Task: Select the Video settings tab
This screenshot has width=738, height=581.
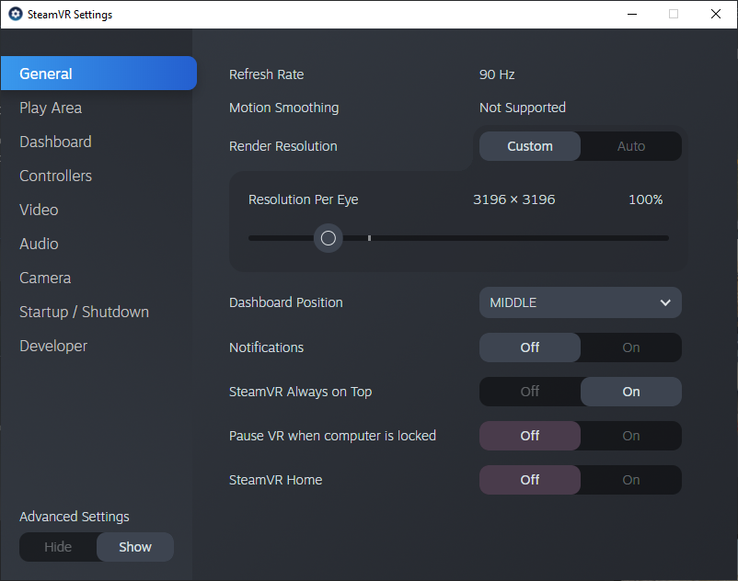Action: [39, 210]
